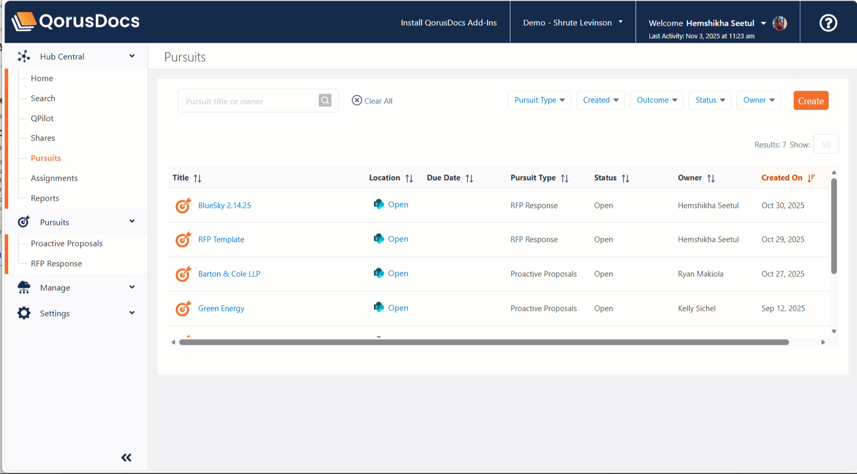Sort by Title column arrows
The width and height of the screenshot is (857, 474).
tap(197, 178)
